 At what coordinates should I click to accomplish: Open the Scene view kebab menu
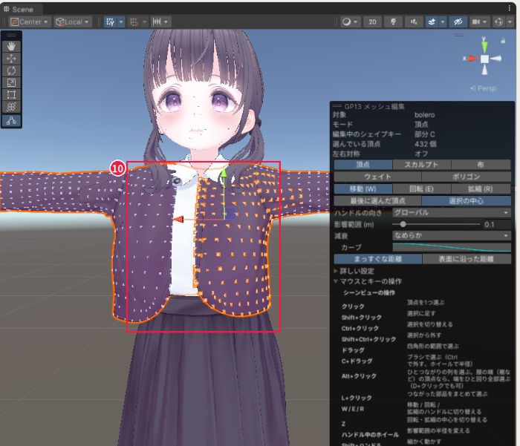[509, 8]
